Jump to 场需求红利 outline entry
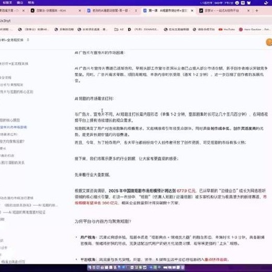 pos(9,134)
